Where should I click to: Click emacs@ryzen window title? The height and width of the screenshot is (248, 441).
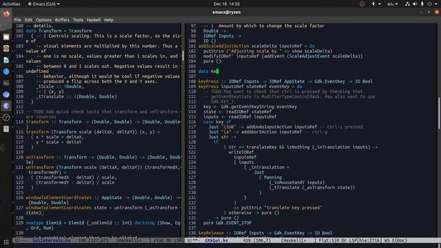coord(227,12)
